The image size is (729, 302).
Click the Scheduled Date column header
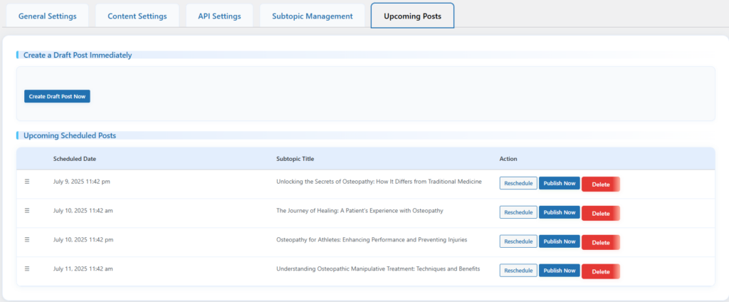tap(74, 159)
